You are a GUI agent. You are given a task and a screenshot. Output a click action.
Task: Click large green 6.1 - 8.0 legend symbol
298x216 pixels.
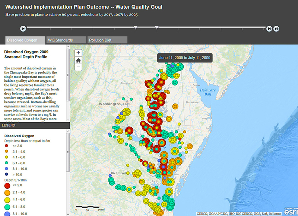7,207
